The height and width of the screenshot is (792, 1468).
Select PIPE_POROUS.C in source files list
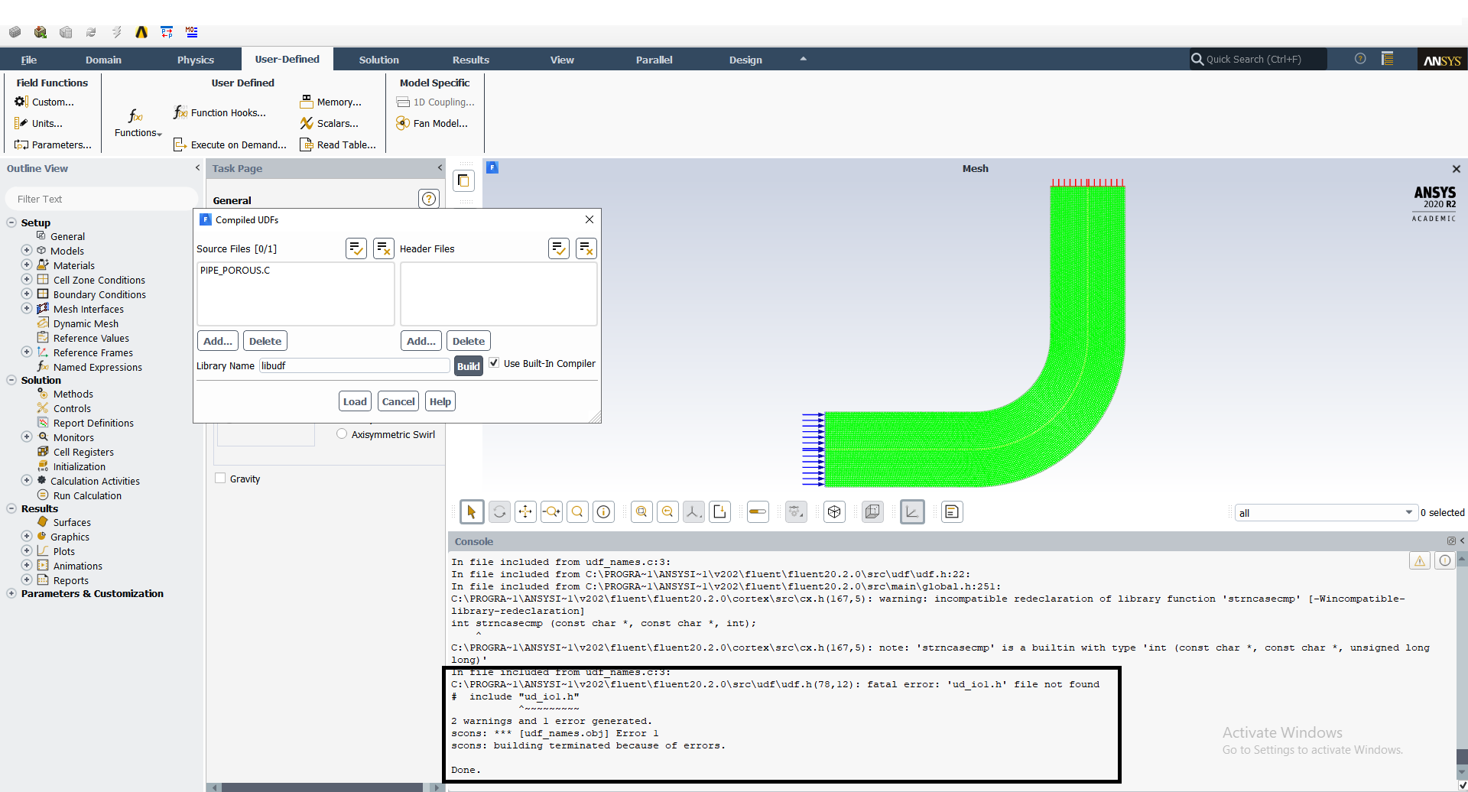click(x=235, y=270)
